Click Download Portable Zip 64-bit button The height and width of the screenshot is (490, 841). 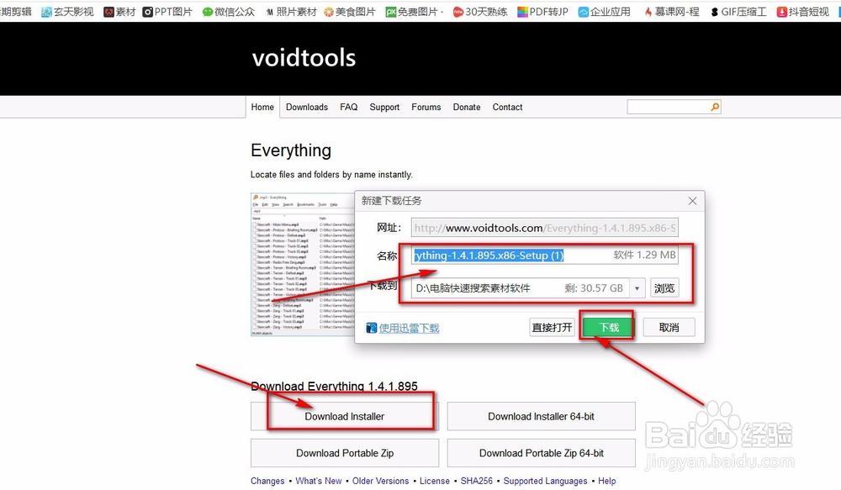[541, 453]
